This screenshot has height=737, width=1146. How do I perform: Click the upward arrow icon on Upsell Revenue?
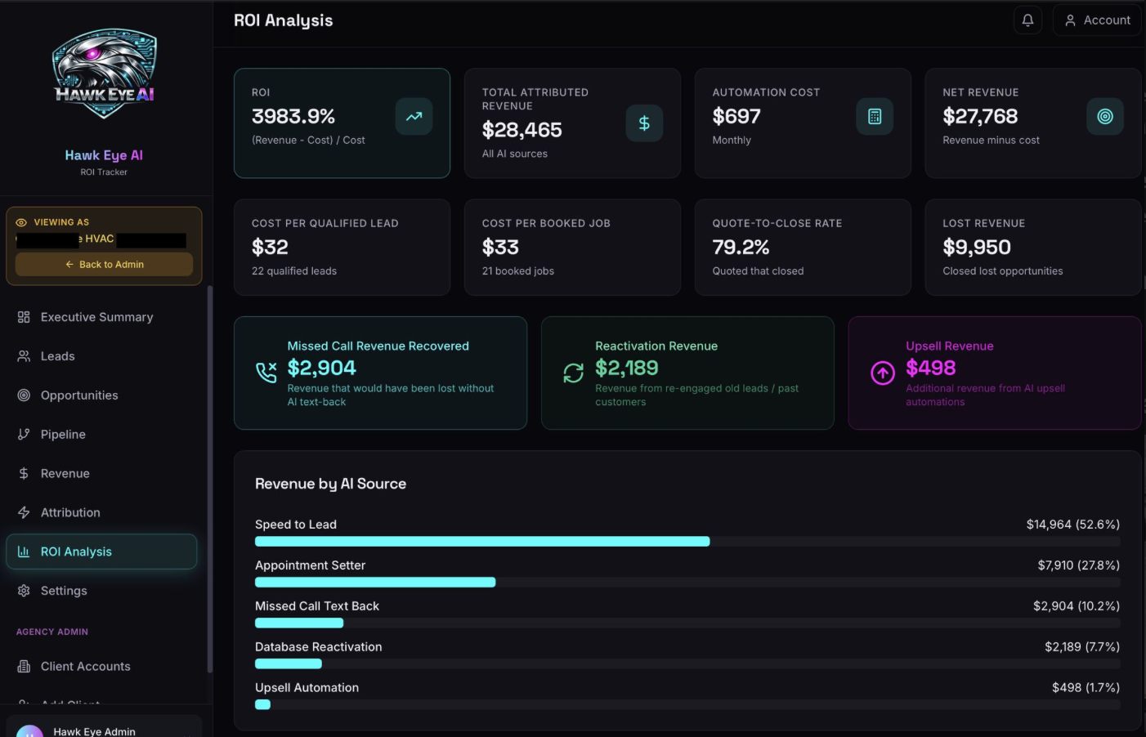click(x=882, y=373)
